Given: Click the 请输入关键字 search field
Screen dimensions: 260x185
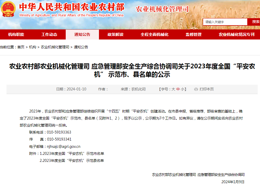Looking at the screenshot, I should (225, 22).
